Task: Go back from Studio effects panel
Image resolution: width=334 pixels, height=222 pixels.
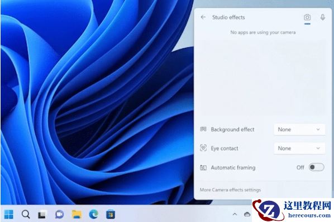Action: tap(203, 17)
